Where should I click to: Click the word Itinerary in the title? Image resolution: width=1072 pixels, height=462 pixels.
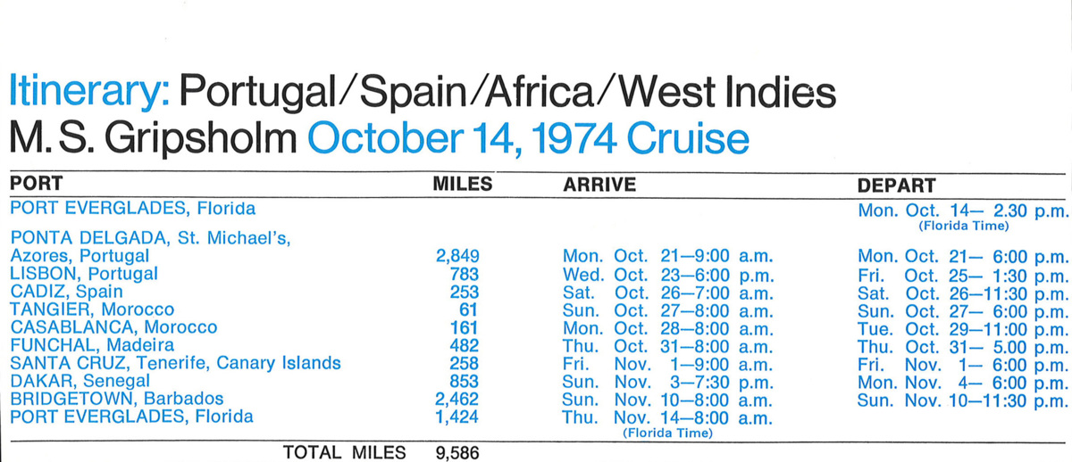point(88,95)
